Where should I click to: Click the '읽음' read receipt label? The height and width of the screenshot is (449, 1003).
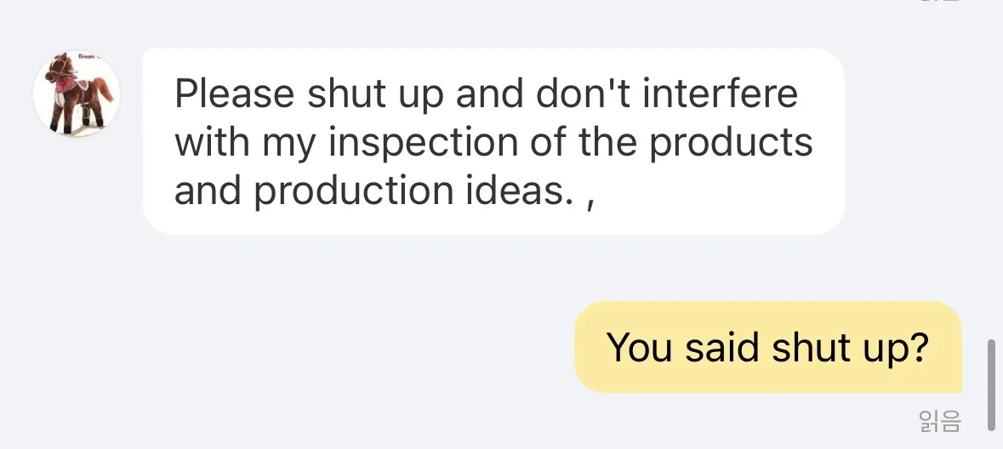pos(940,421)
